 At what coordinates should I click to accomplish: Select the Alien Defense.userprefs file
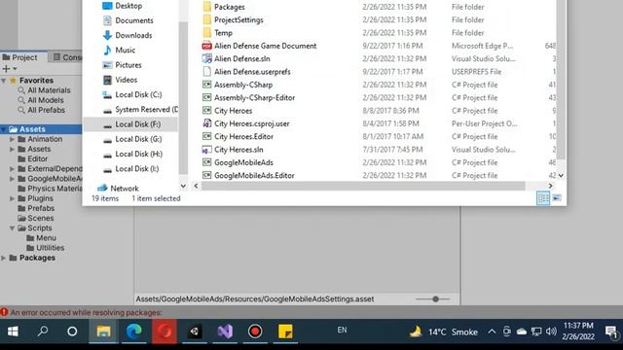pos(252,72)
